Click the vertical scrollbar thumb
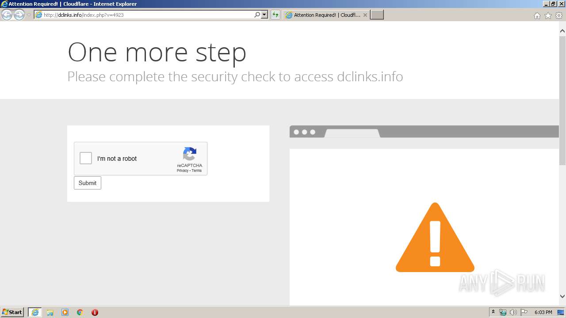 coord(562,101)
